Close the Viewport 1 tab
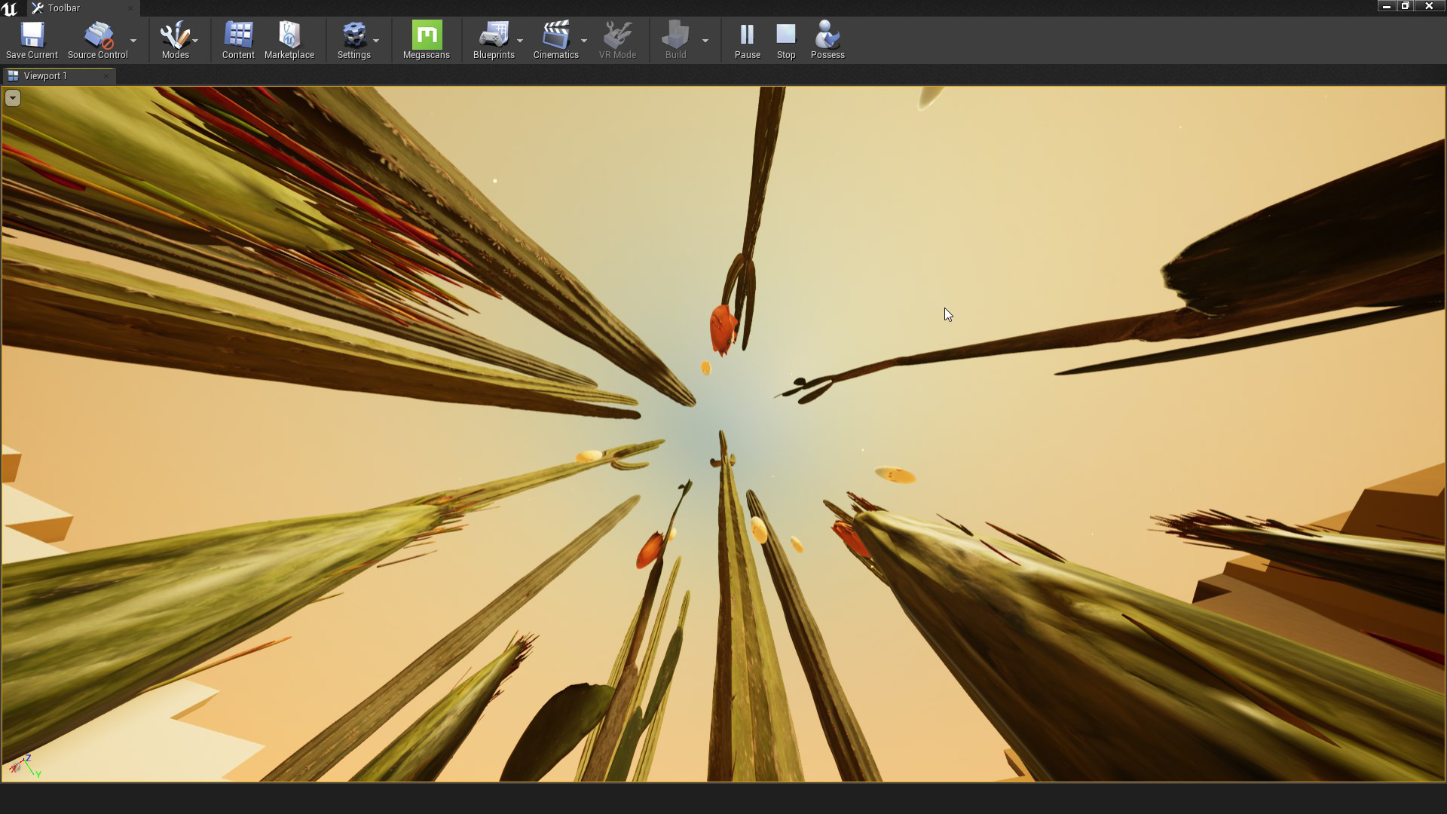 pyautogui.click(x=106, y=76)
